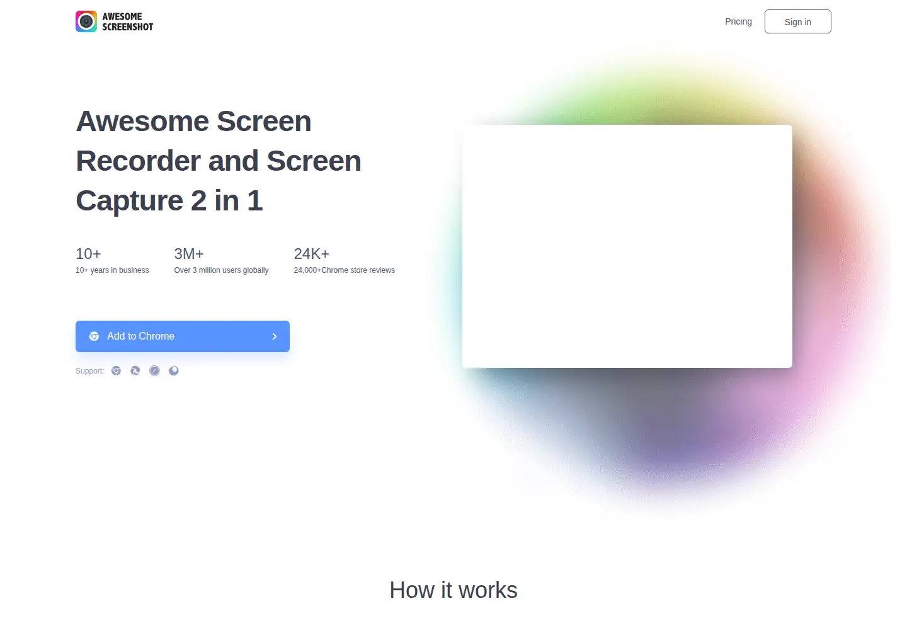This screenshot has width=907, height=630.
Task: Click "24,000+Chrome store reviews" text
Action: pyautogui.click(x=345, y=270)
